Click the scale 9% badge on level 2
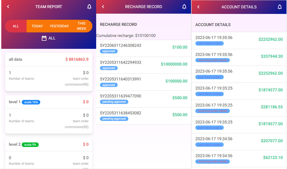This screenshot has width=287, height=169. tap(30, 145)
